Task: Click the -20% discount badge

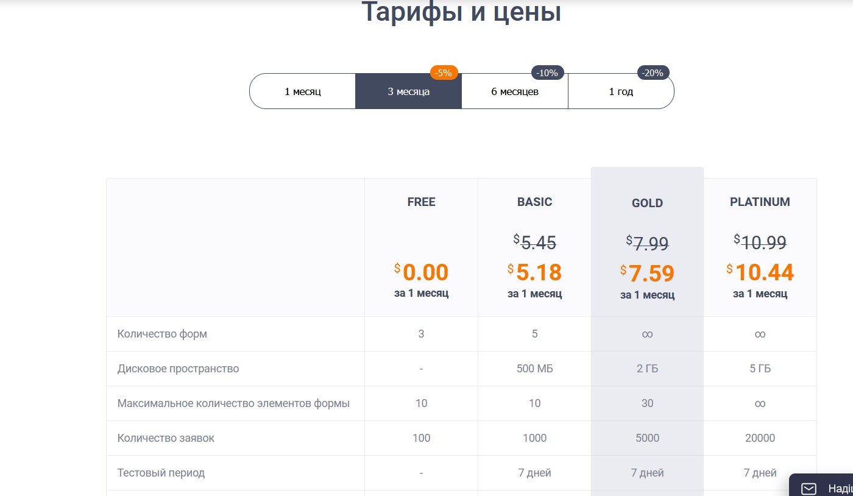Action: (x=653, y=73)
